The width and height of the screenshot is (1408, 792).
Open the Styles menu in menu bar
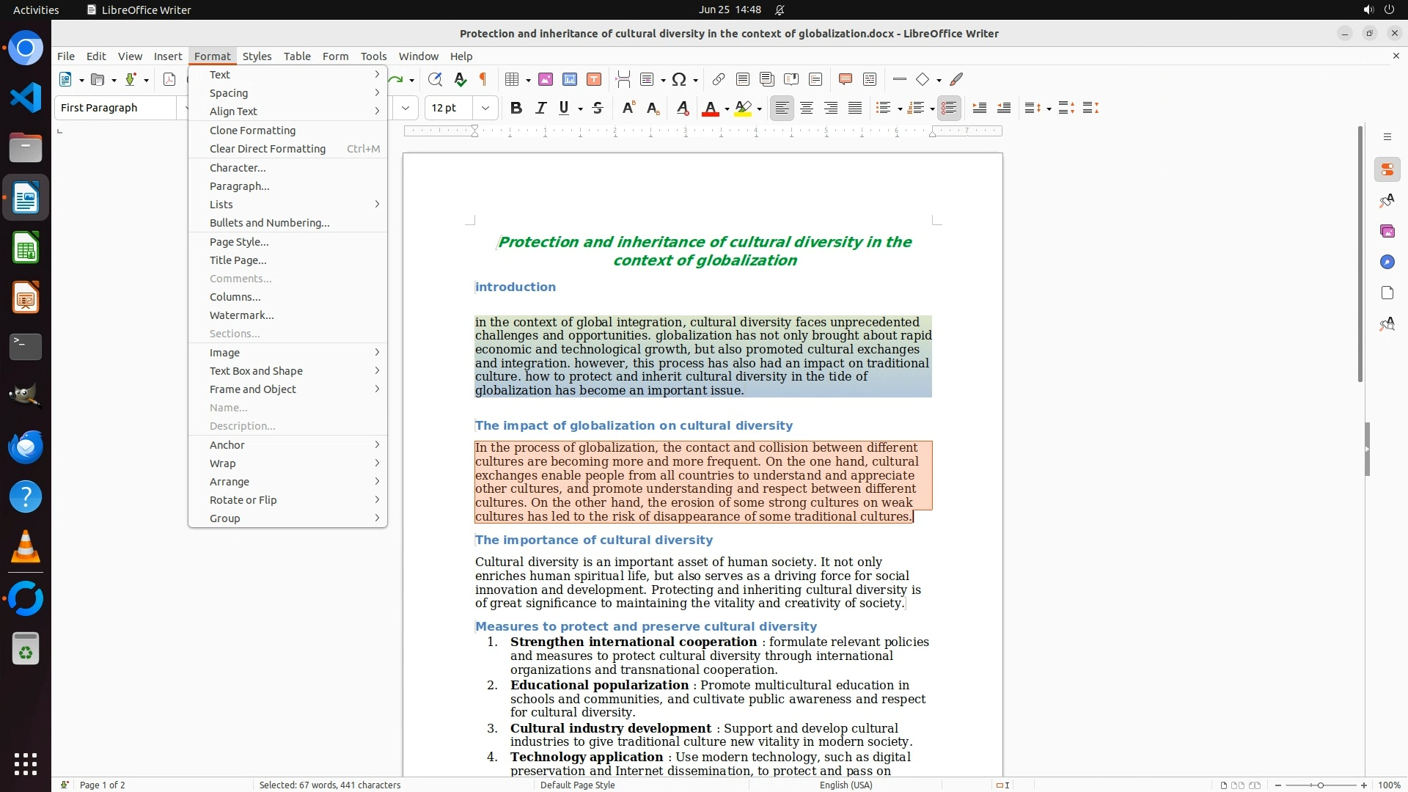tap(257, 56)
